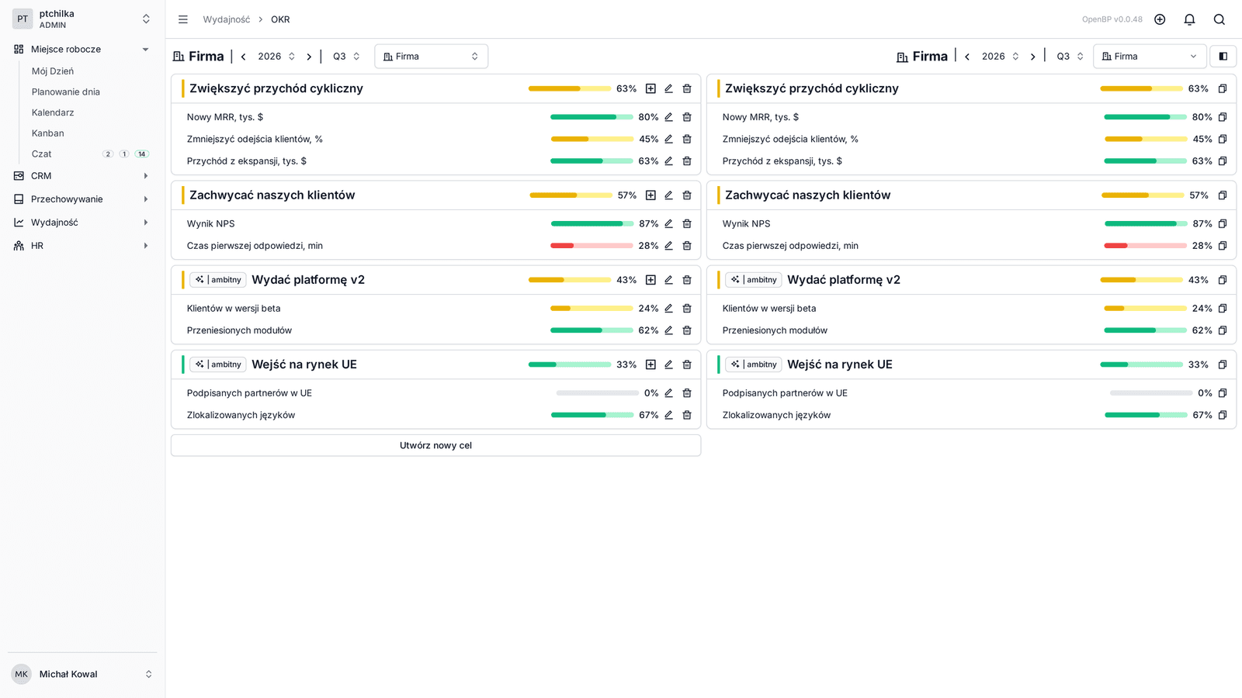Open the search magnifier icon
The image size is (1242, 698).
point(1219,19)
